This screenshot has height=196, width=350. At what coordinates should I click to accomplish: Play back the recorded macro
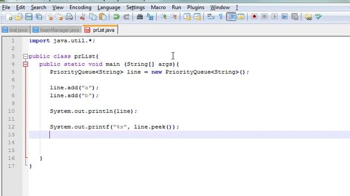point(275,17)
